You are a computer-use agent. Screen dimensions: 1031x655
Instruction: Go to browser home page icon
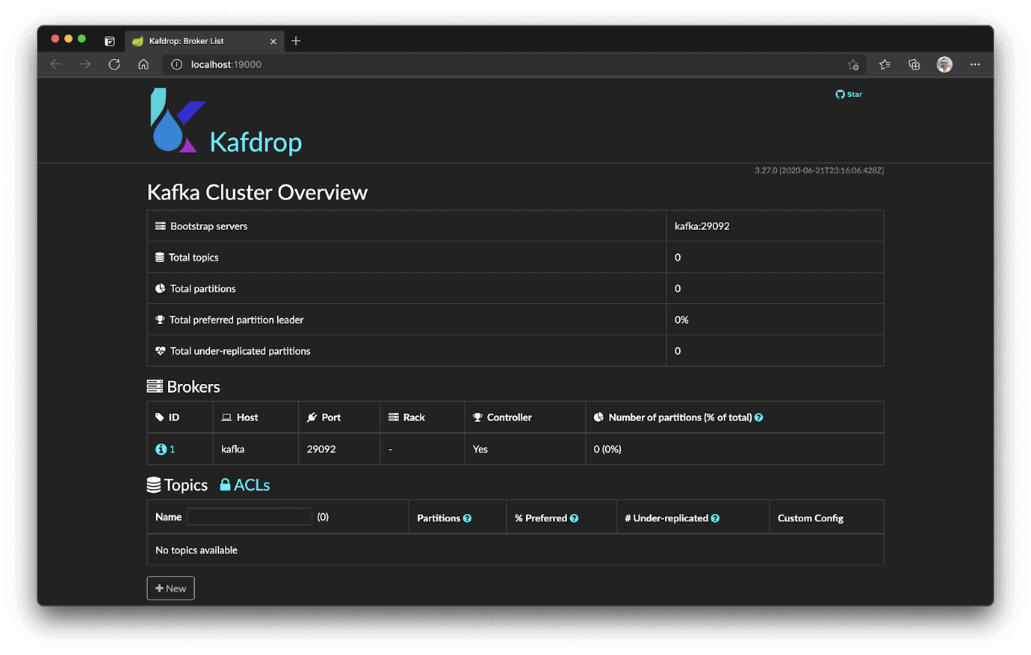point(143,64)
